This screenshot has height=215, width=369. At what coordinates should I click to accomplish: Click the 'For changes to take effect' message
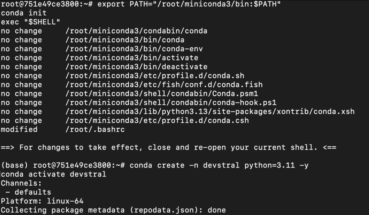click(169, 147)
